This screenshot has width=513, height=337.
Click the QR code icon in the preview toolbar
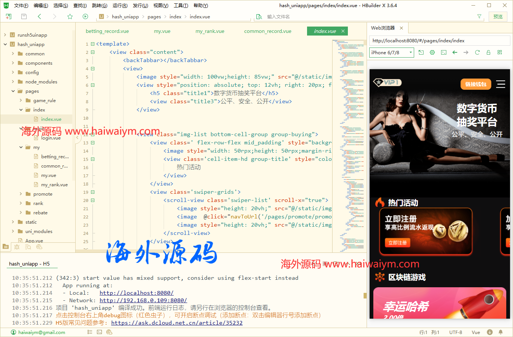[x=500, y=52]
